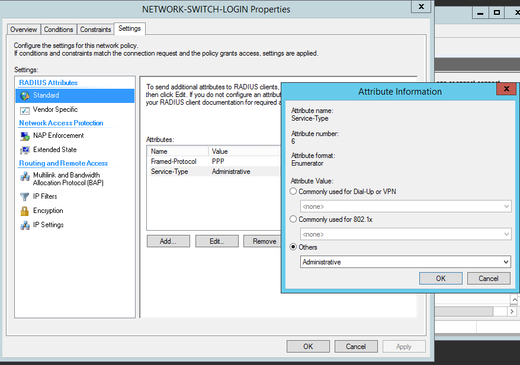The width and height of the screenshot is (520, 365).
Task: Click background window scroll right arrow
Action: click(x=512, y=311)
